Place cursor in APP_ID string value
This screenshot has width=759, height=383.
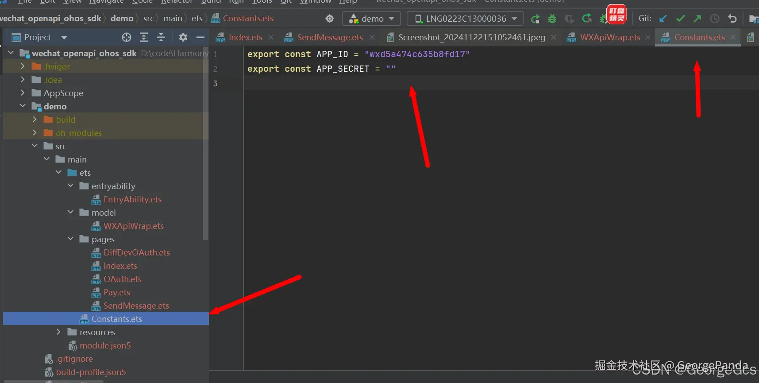coord(417,54)
